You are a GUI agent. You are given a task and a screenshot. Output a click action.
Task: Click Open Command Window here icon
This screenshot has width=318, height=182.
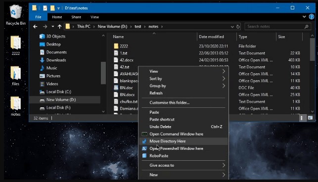tap(144, 134)
